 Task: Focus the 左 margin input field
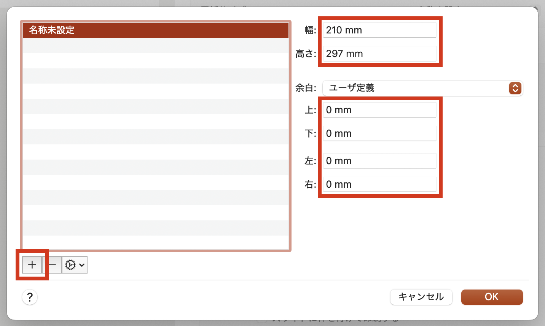point(379,161)
